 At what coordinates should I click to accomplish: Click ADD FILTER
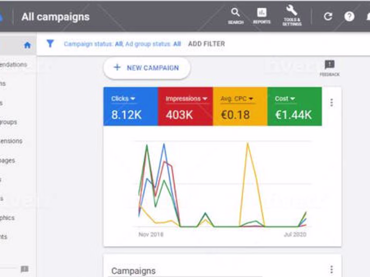[207, 44]
